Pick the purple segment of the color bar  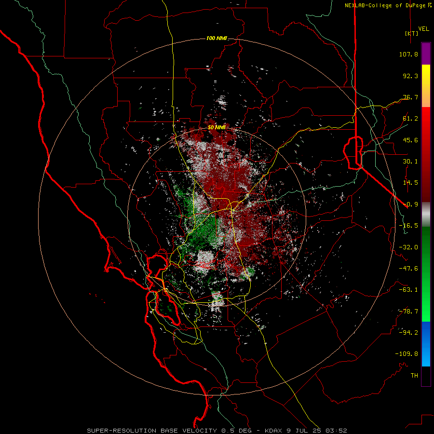(426, 54)
